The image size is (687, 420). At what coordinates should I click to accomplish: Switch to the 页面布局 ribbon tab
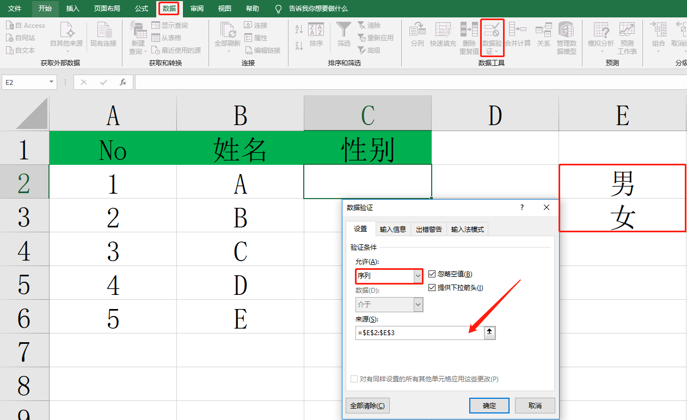pyautogui.click(x=107, y=9)
